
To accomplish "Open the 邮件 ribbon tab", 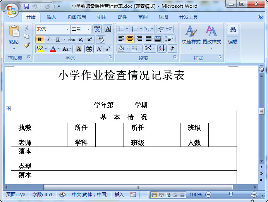I will pos(122,17).
